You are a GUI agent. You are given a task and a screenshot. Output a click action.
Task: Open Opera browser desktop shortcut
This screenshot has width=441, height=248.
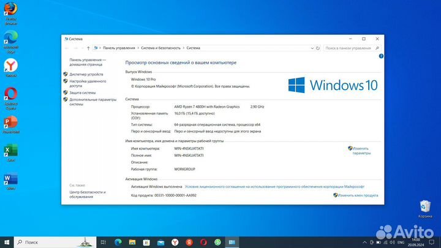[x=10, y=98]
